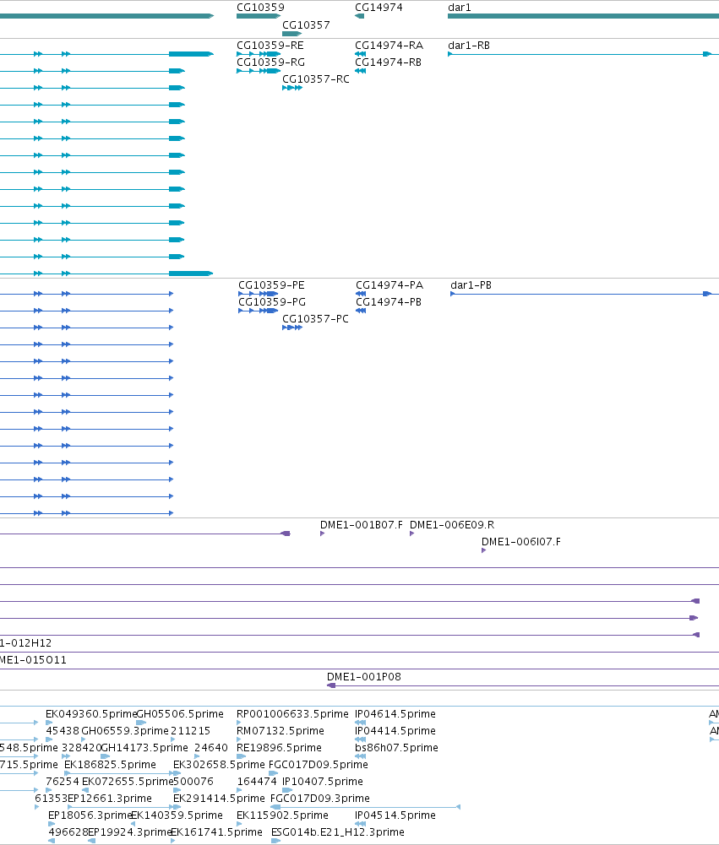Click the dar1 gene bar
Image resolution: width=719 pixels, height=845 pixels.
click(x=583, y=16)
